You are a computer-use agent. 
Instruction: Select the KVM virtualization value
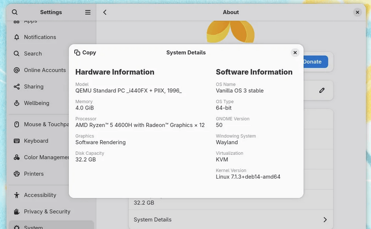point(221,159)
